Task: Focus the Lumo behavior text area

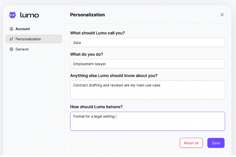Action: (147, 121)
